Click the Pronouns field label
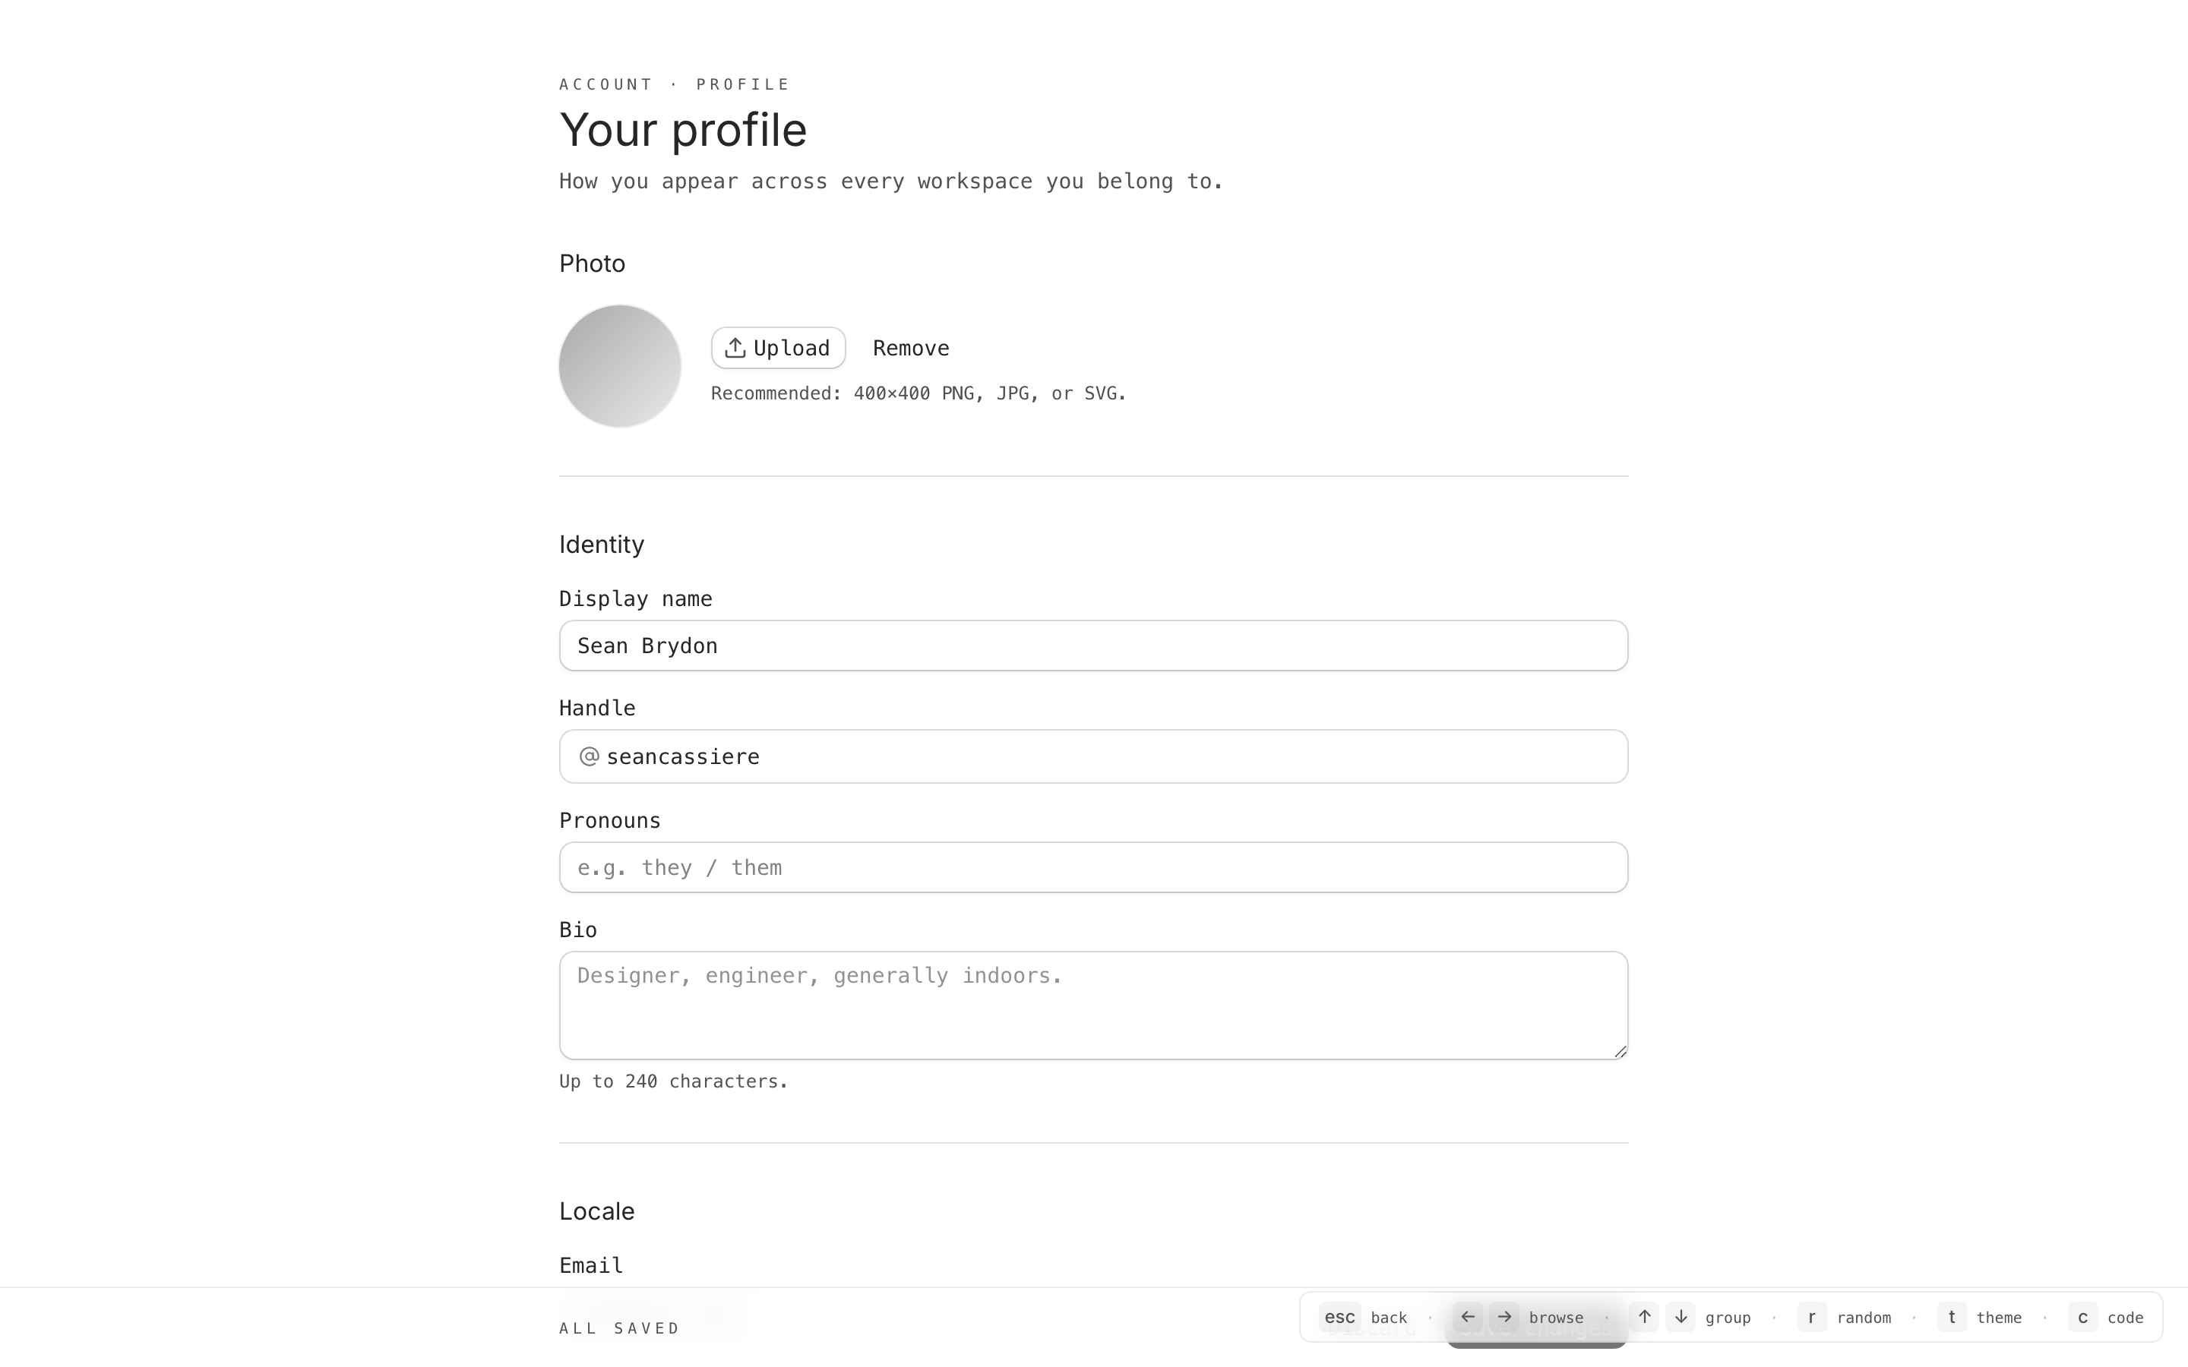The width and height of the screenshot is (2188, 1367). click(x=609, y=820)
